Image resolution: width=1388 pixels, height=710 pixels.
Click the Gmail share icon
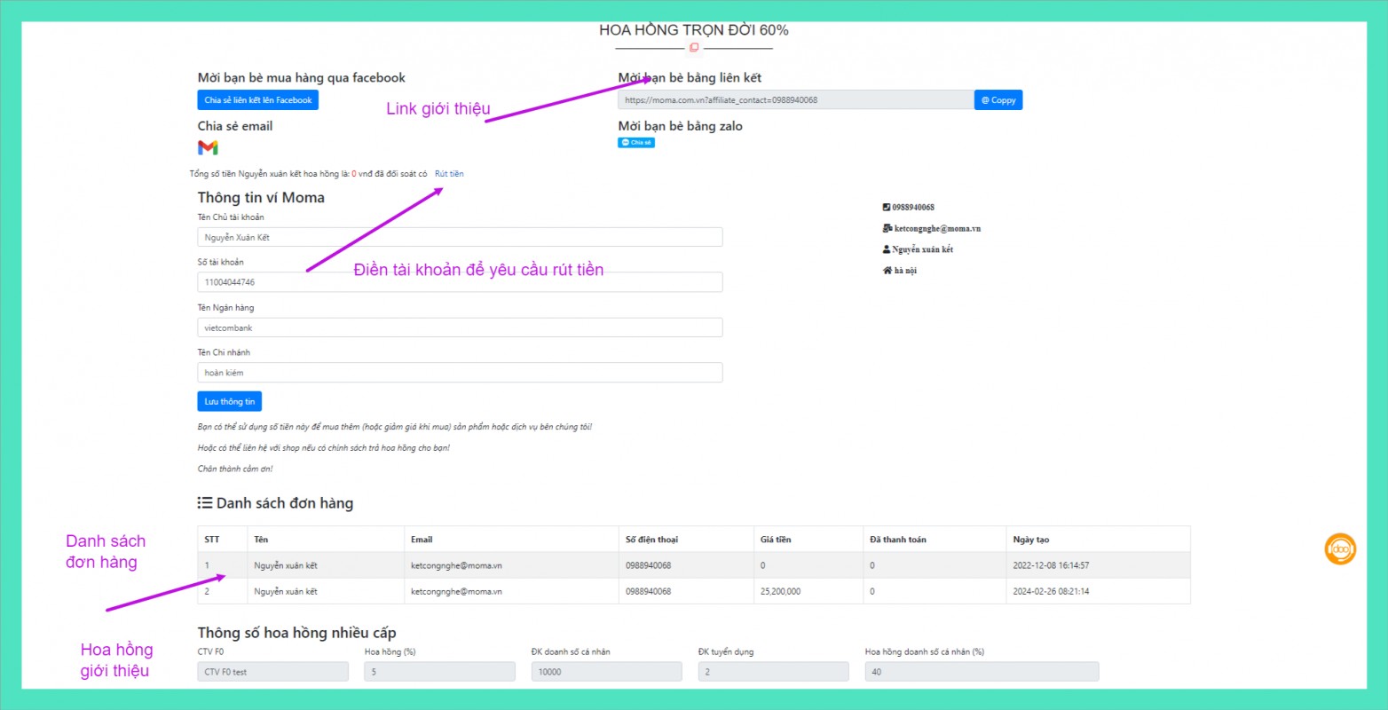[x=208, y=147]
